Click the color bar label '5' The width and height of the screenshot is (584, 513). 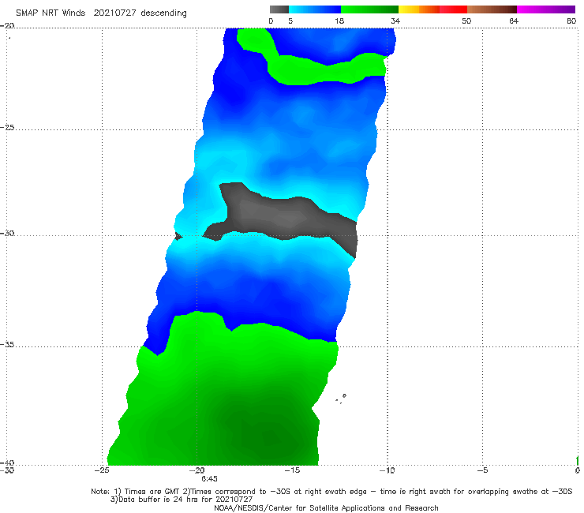point(290,21)
